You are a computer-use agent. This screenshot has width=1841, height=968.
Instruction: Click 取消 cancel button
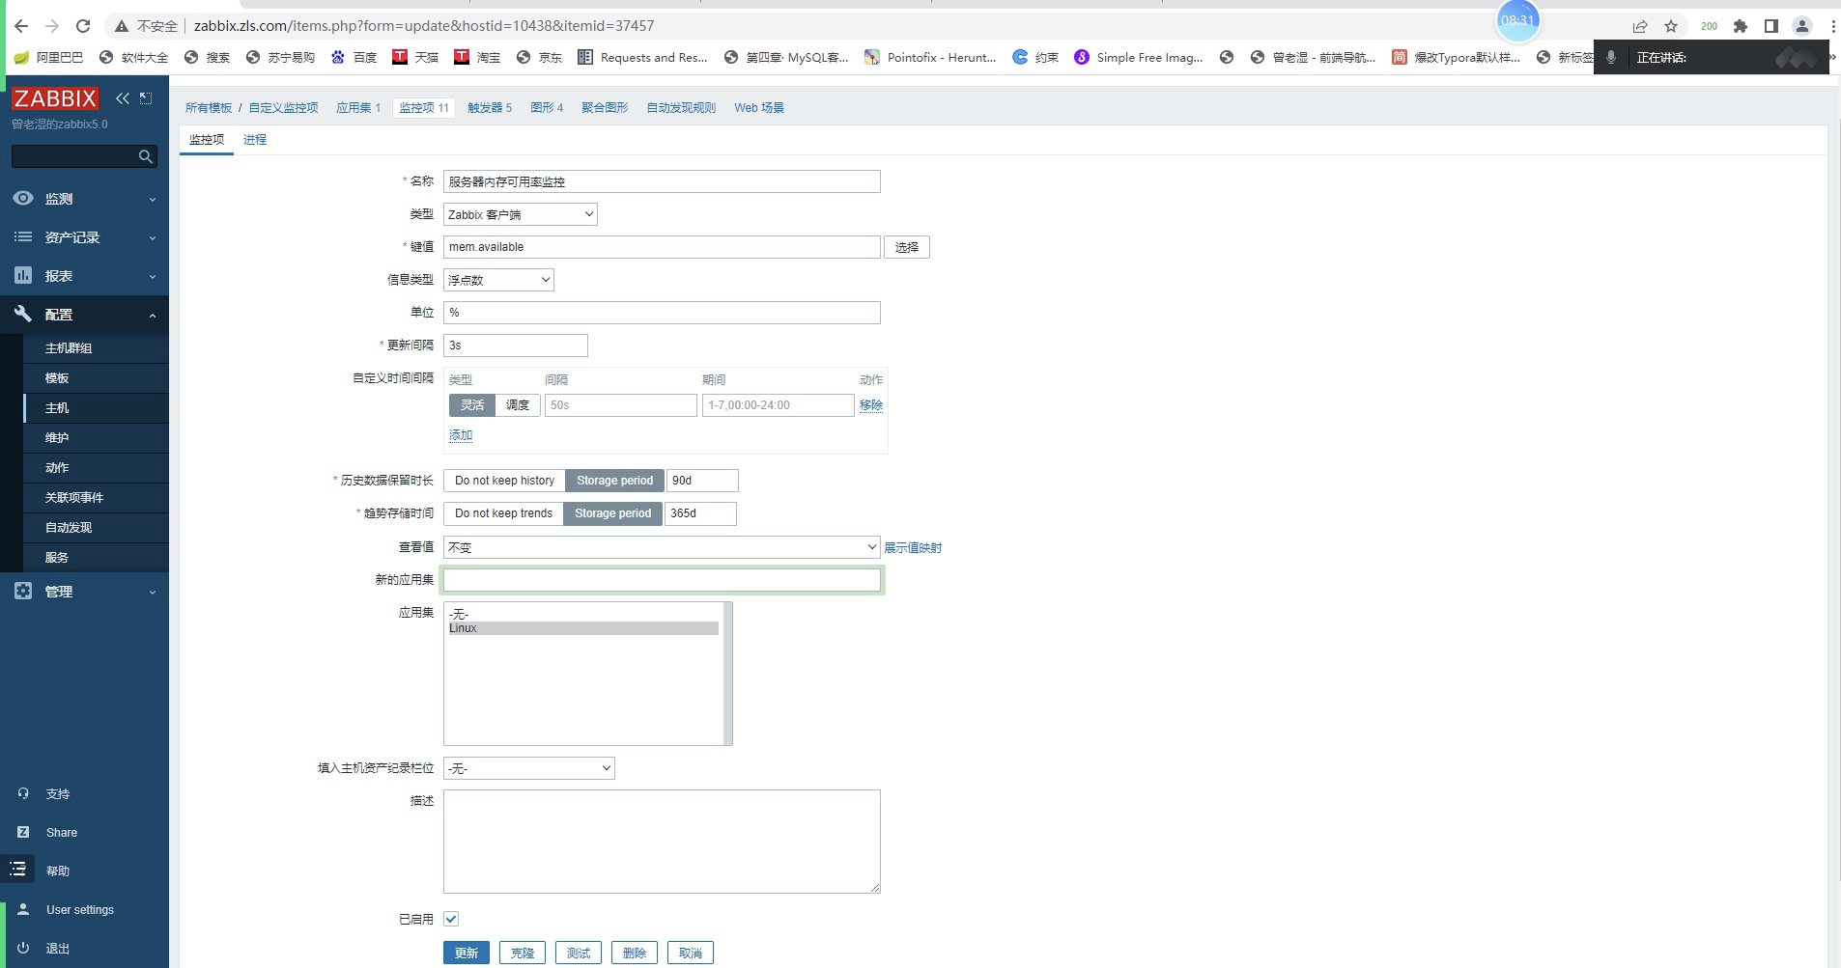pyautogui.click(x=691, y=953)
